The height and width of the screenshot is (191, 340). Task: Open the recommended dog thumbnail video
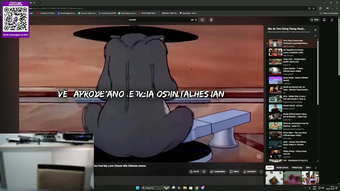coord(274,178)
